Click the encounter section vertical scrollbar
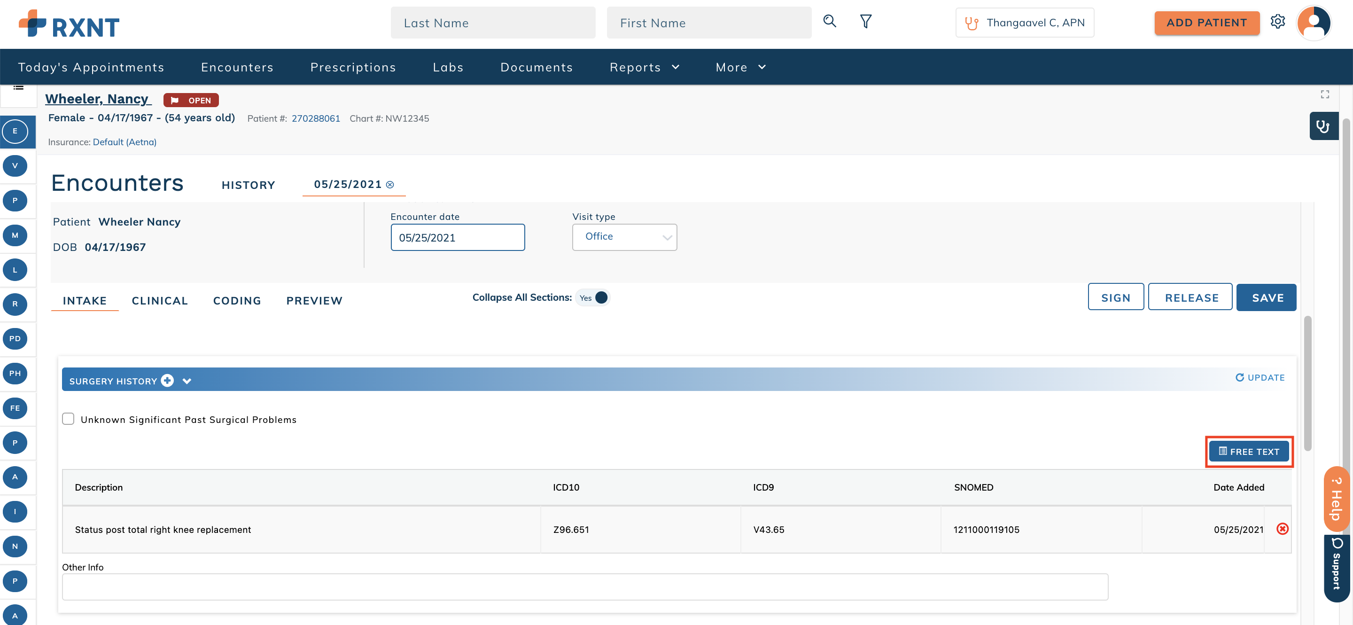 tap(1307, 383)
